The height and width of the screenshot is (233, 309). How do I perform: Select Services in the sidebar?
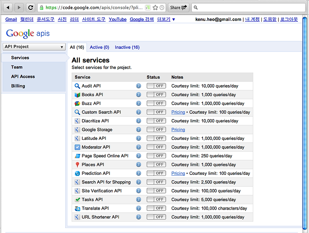coord(34,58)
